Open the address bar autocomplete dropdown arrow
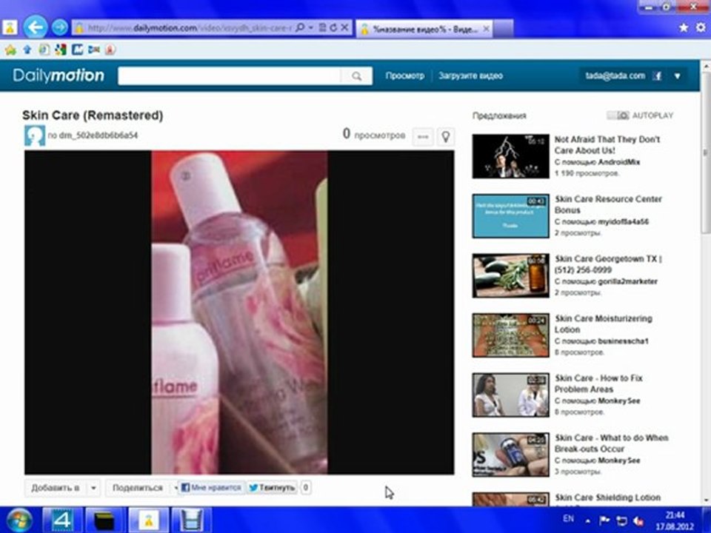Viewport: 711px width, 533px height. [x=311, y=27]
